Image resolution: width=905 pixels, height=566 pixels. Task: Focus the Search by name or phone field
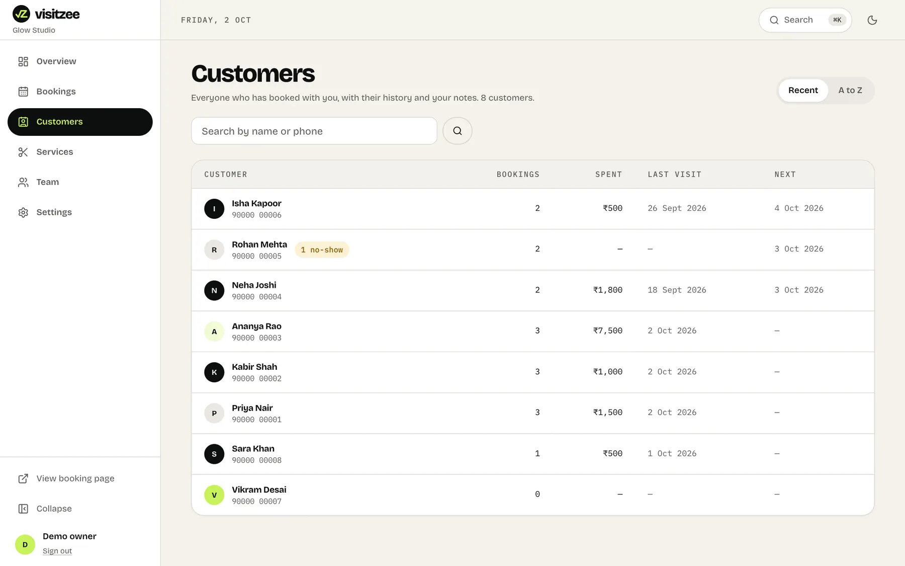(x=314, y=131)
